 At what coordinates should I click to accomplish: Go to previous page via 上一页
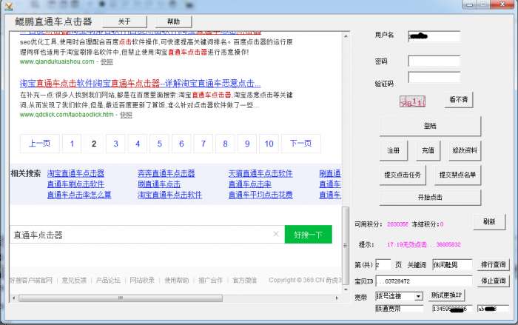point(40,144)
